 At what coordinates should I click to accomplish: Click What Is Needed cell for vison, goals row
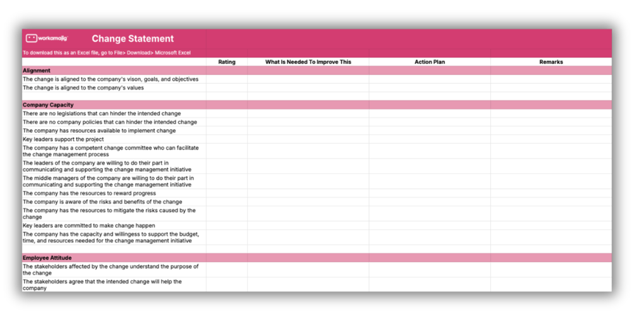click(x=308, y=79)
